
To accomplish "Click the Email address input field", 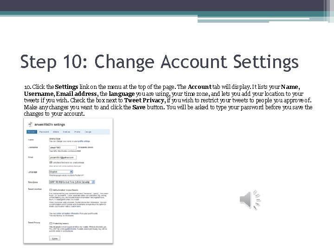I will click(x=63, y=157).
